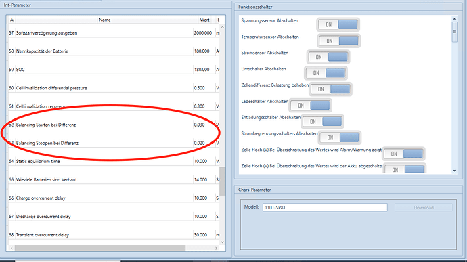This screenshot has height=262, width=467.
Task: Click value 14.000 of Batterien Verbaut
Action: pos(200,179)
